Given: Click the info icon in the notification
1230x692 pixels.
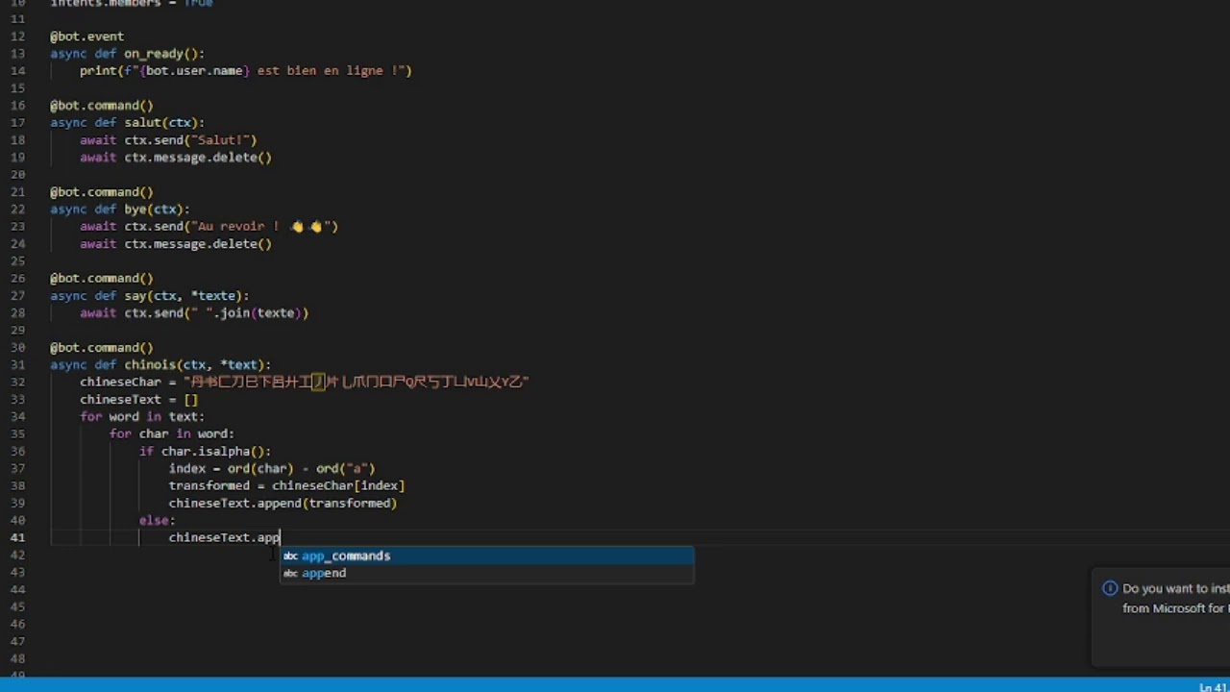Looking at the screenshot, I should pyautogui.click(x=1110, y=588).
